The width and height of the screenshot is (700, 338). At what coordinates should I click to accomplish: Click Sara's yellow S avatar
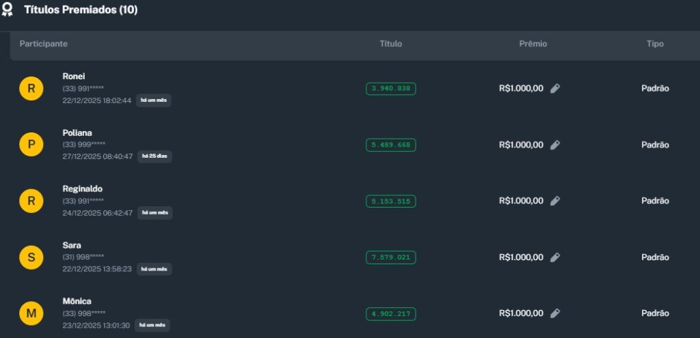tap(31, 257)
